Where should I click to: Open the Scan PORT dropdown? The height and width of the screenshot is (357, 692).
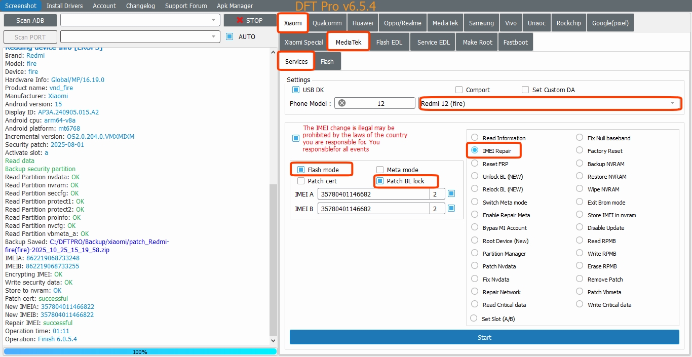coord(140,37)
